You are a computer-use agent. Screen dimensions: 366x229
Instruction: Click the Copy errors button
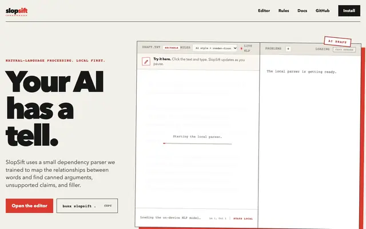pyautogui.click(x=344, y=50)
